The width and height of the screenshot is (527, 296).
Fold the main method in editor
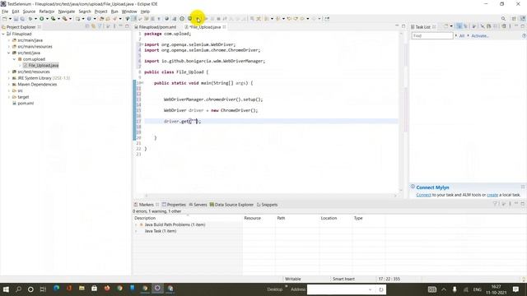point(142,82)
